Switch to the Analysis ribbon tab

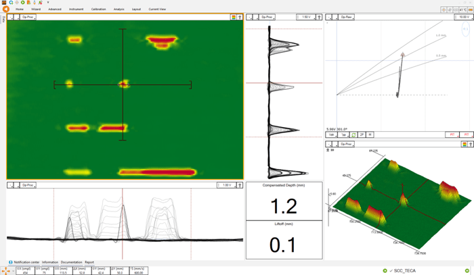pyautogui.click(x=118, y=9)
